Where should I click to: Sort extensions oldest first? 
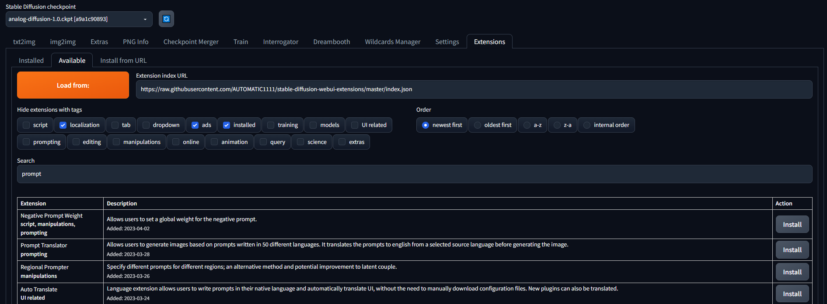[493, 125]
